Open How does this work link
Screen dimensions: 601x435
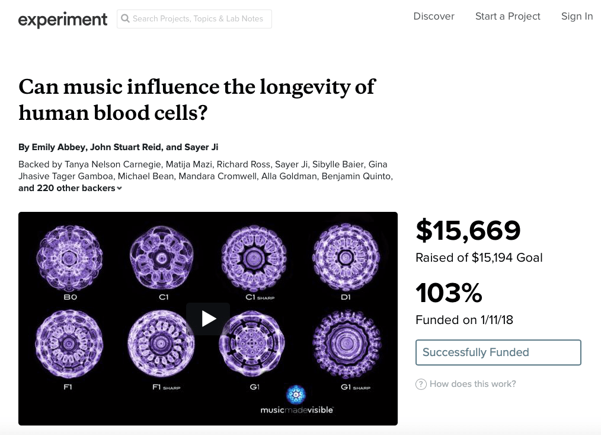472,384
